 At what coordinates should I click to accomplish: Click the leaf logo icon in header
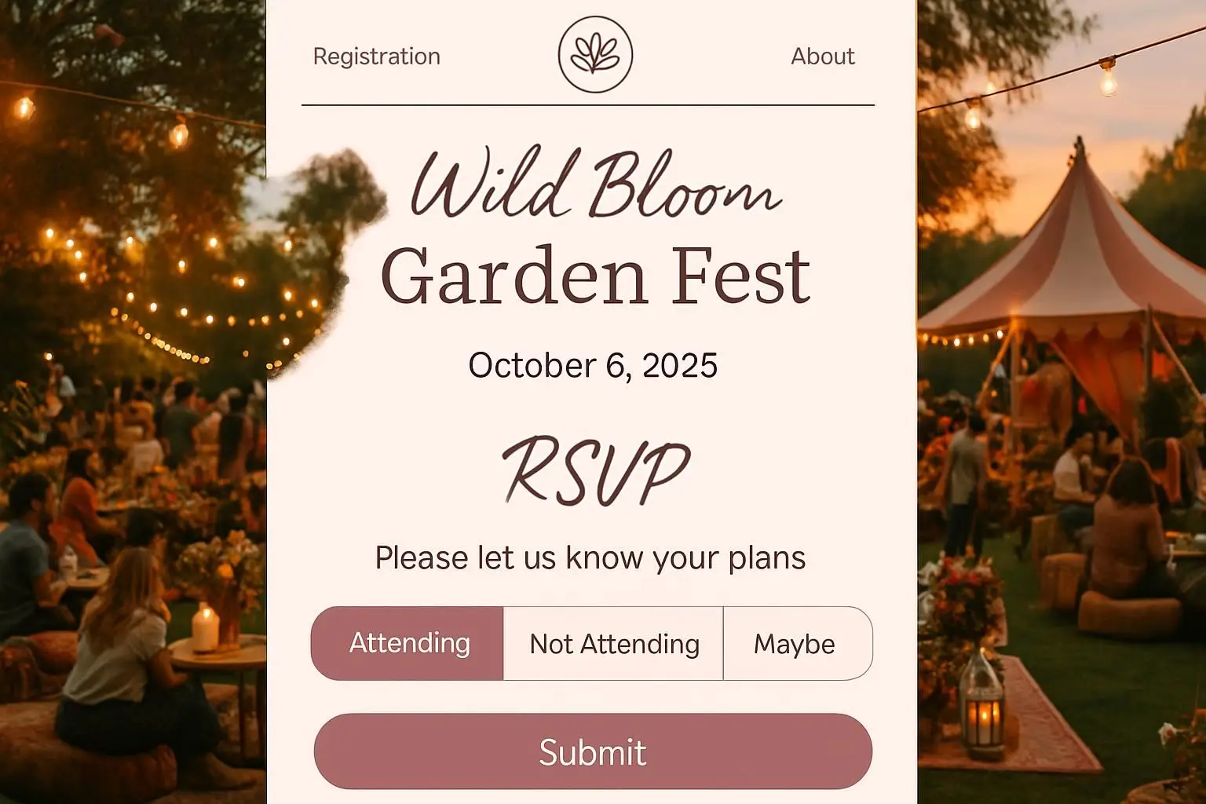(x=595, y=55)
